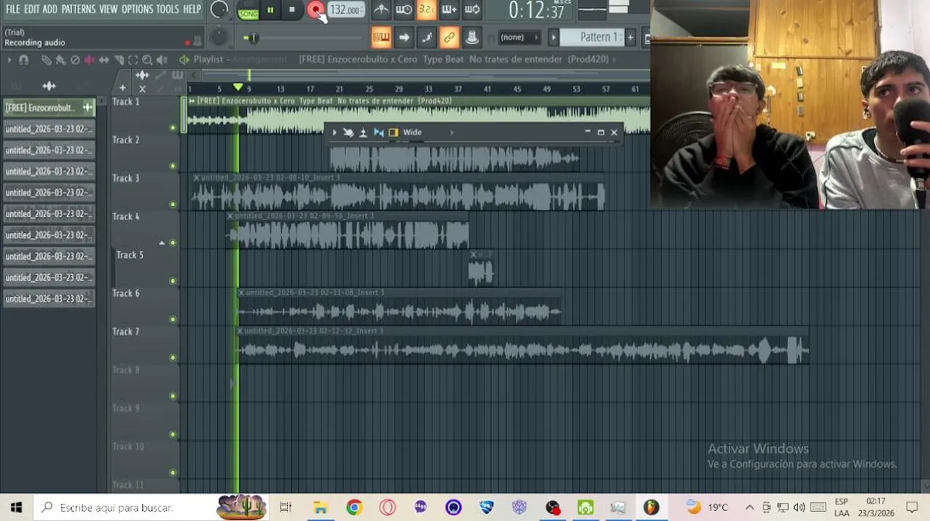This screenshot has width=930, height=521.
Task: Select the playlist Draw pencil tool
Action: (x=46, y=60)
